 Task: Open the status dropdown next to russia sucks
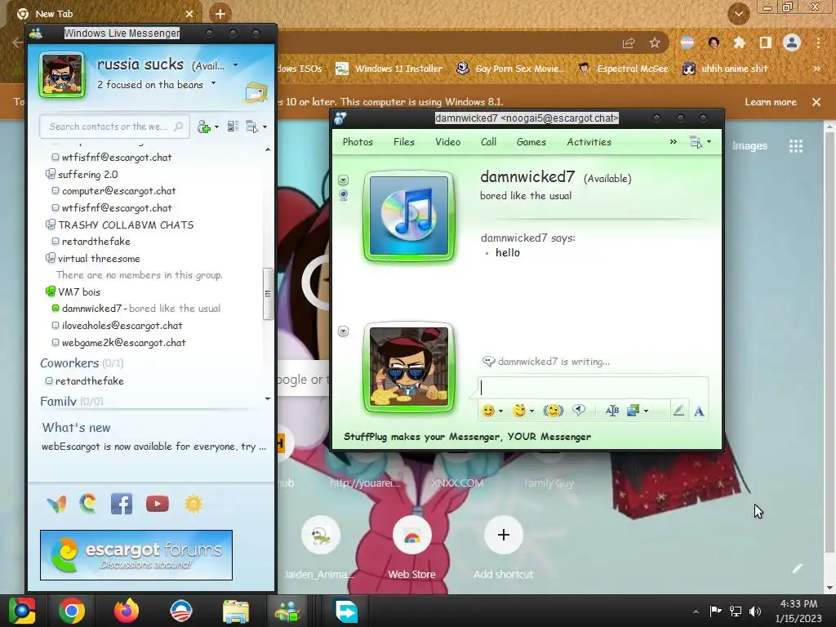coord(236,65)
